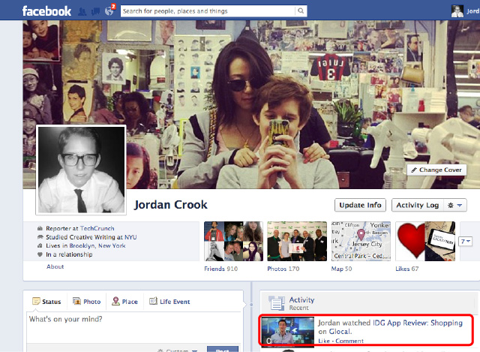
Task: Select the Life Event tab
Action: click(169, 302)
